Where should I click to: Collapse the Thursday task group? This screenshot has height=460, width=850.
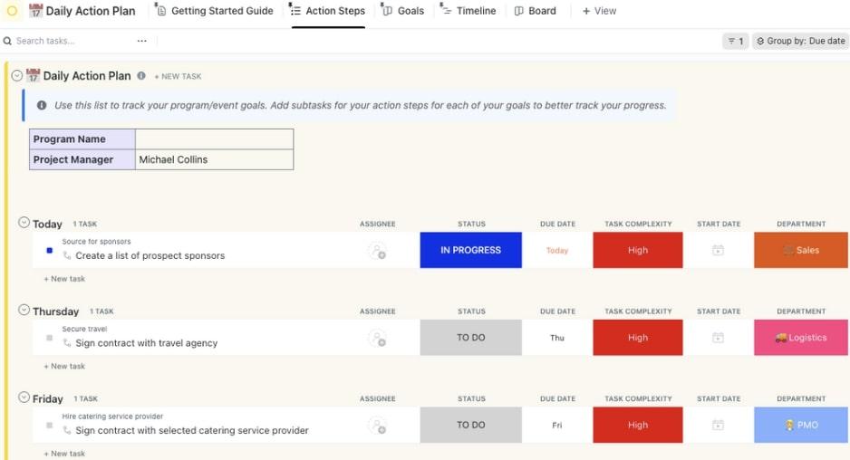coord(24,310)
